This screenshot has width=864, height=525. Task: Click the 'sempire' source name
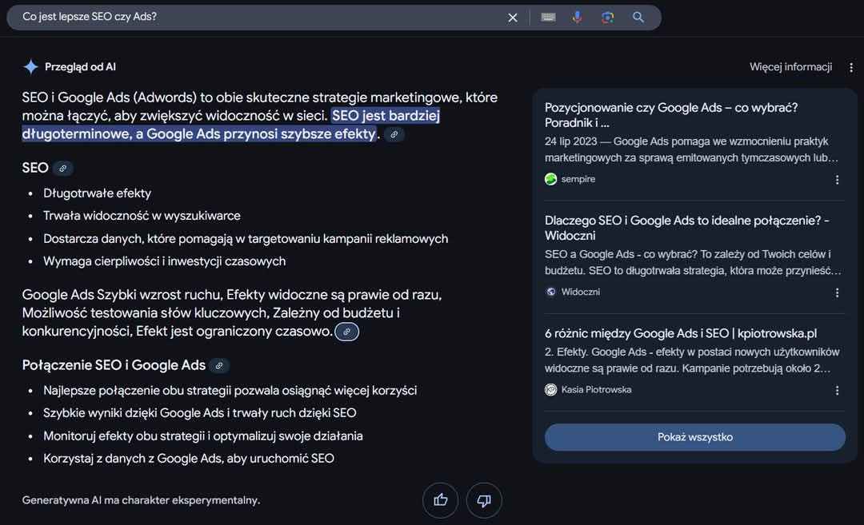[x=578, y=180]
